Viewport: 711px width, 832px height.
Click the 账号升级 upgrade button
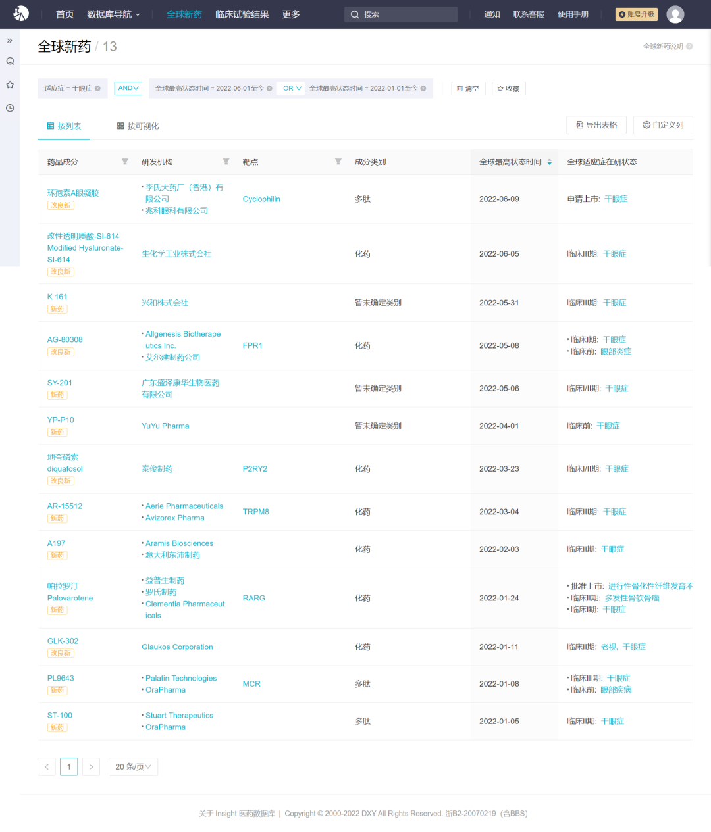(637, 14)
